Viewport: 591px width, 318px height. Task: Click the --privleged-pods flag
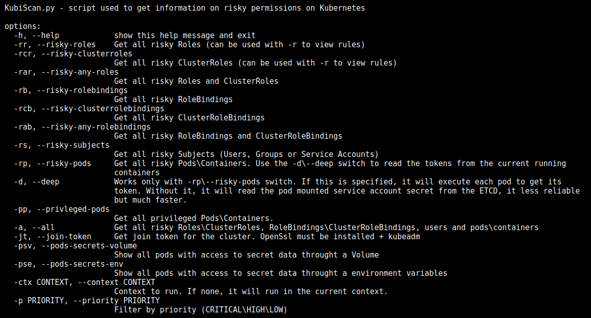76,209
